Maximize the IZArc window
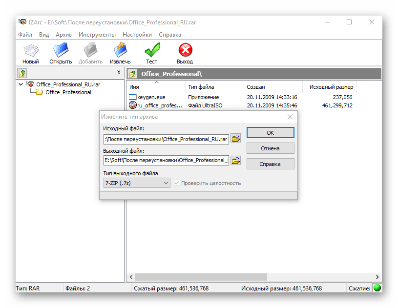The height and width of the screenshot is (308, 398). [349, 22]
